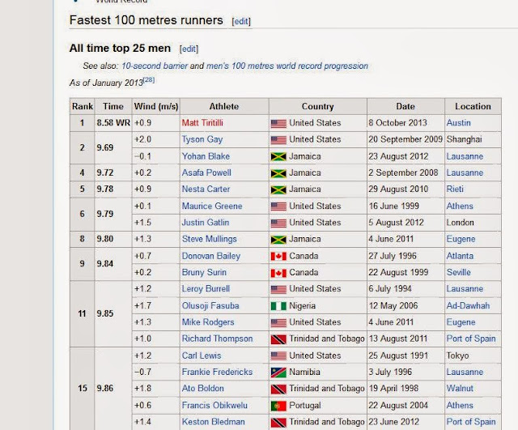Click Jamaica flag in Asafa Powell row

coord(278,173)
